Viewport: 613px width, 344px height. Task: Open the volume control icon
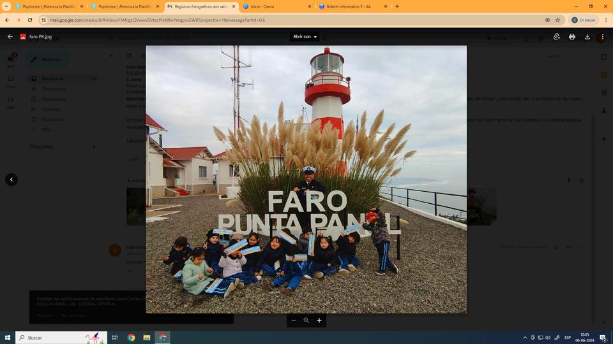coord(548,338)
